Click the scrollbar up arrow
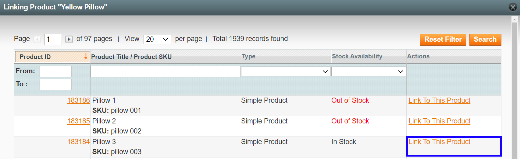Image resolution: width=520 pixels, height=159 pixels. [515, 20]
